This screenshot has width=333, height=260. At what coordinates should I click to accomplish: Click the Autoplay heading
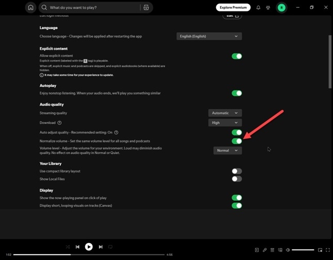tap(48, 86)
